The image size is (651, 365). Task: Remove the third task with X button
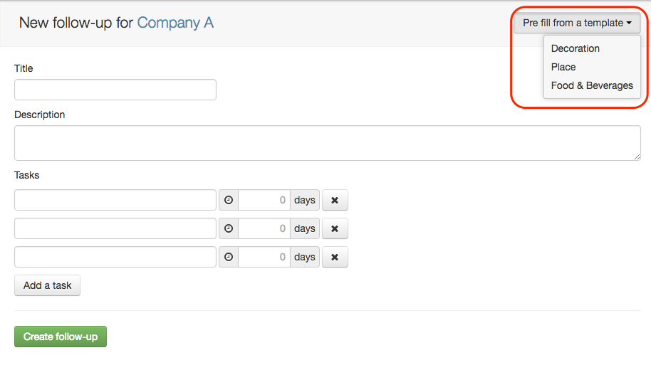tap(335, 257)
